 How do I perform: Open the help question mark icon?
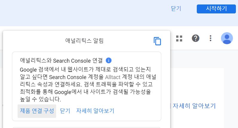click(x=196, y=38)
